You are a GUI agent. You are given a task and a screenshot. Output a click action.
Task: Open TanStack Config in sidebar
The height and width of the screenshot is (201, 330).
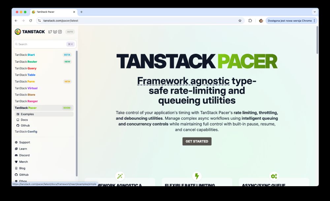coord(43,132)
